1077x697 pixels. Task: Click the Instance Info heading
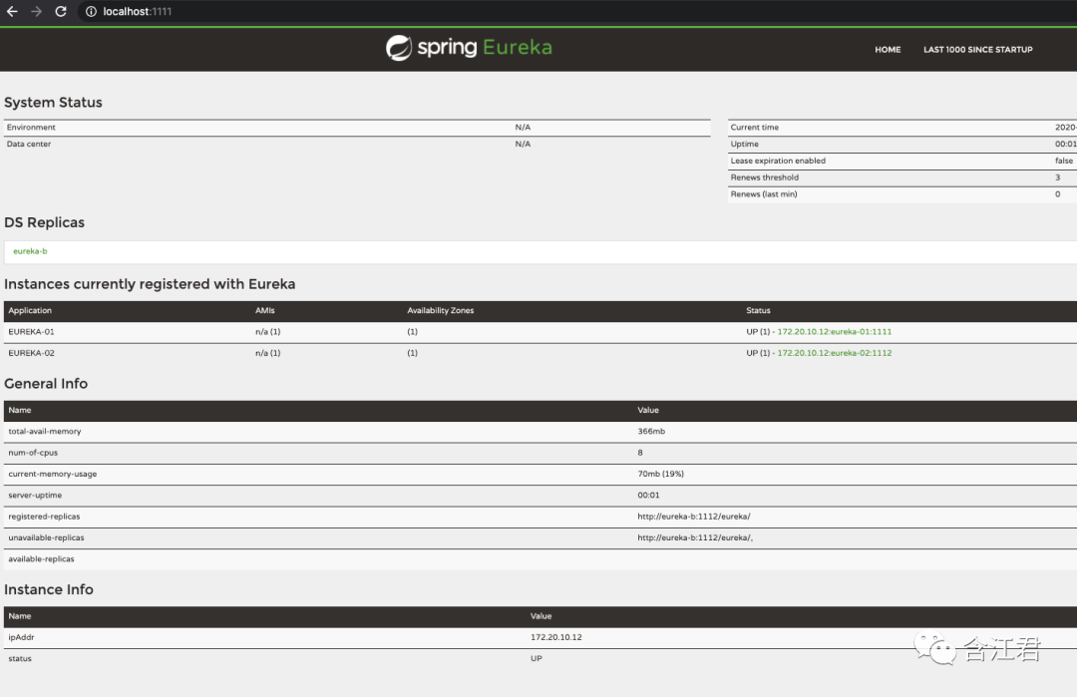click(49, 590)
